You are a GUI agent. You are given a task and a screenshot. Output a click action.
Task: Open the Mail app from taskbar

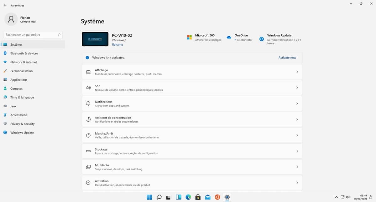pyautogui.click(x=207, y=197)
